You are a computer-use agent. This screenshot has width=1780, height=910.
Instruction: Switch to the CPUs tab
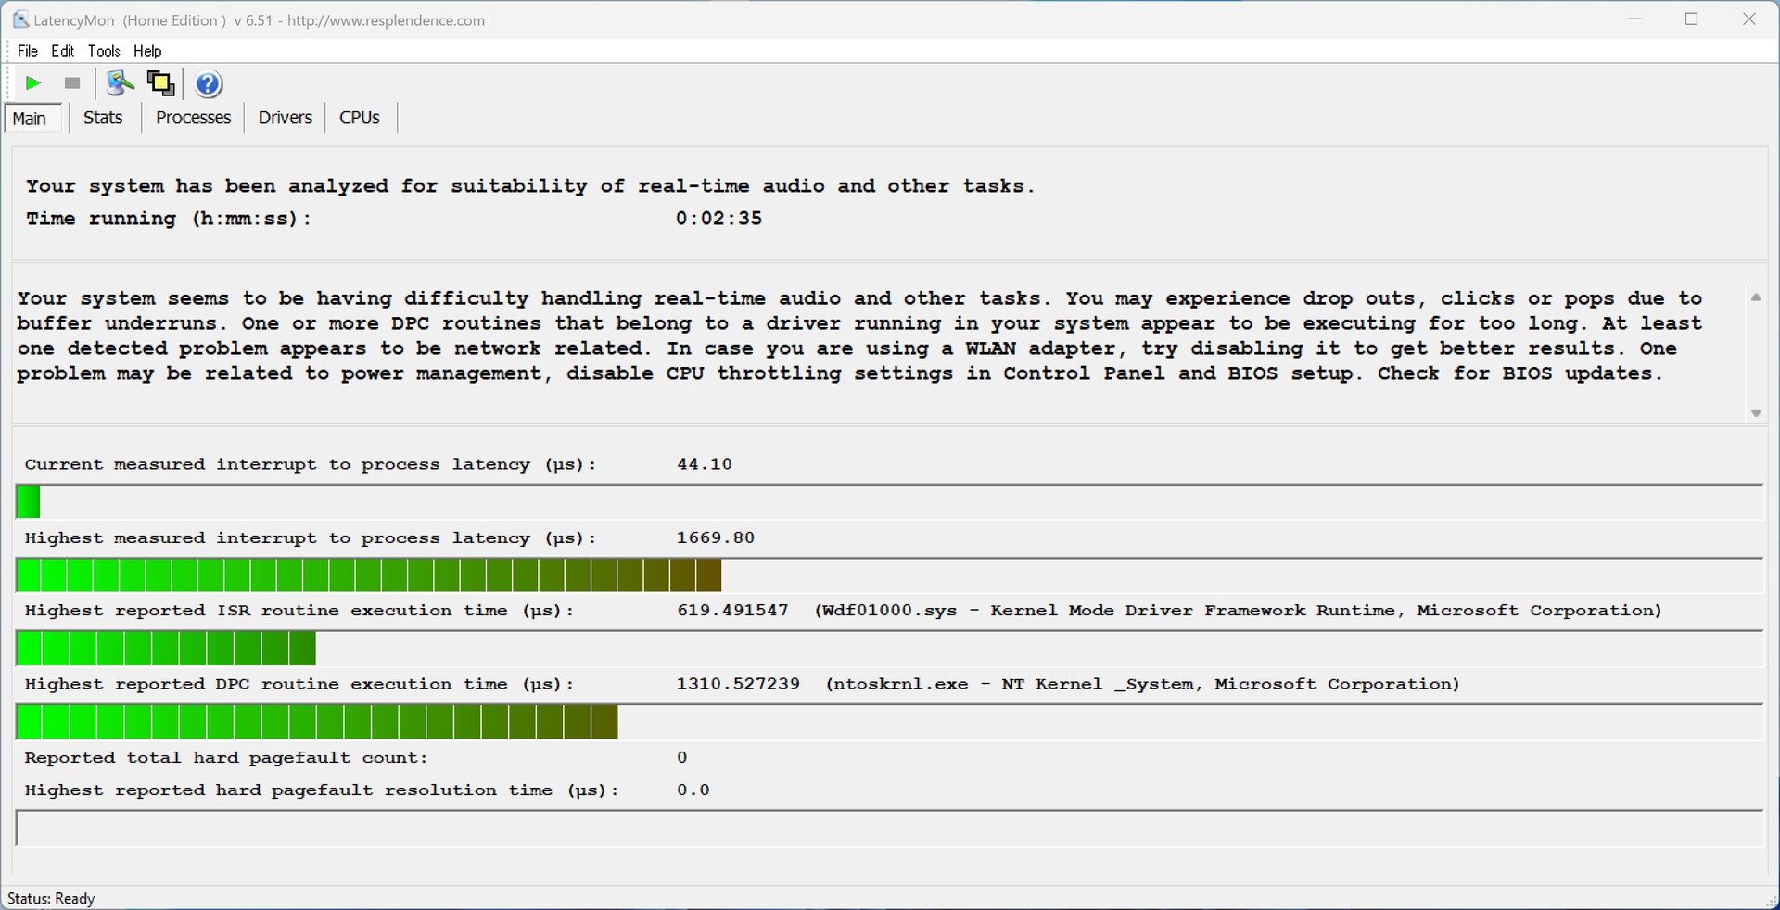(360, 118)
